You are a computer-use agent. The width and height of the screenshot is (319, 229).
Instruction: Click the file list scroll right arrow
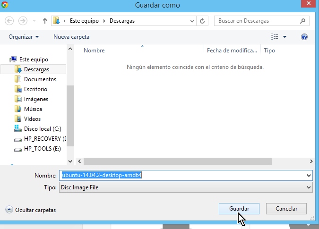click(x=311, y=161)
